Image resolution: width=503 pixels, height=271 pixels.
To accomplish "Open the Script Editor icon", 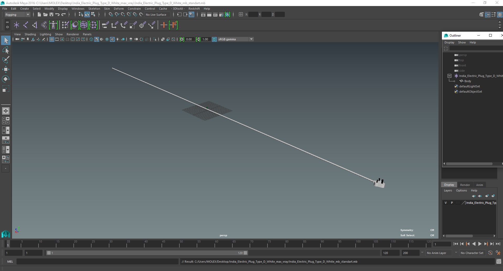I will click(499, 262).
